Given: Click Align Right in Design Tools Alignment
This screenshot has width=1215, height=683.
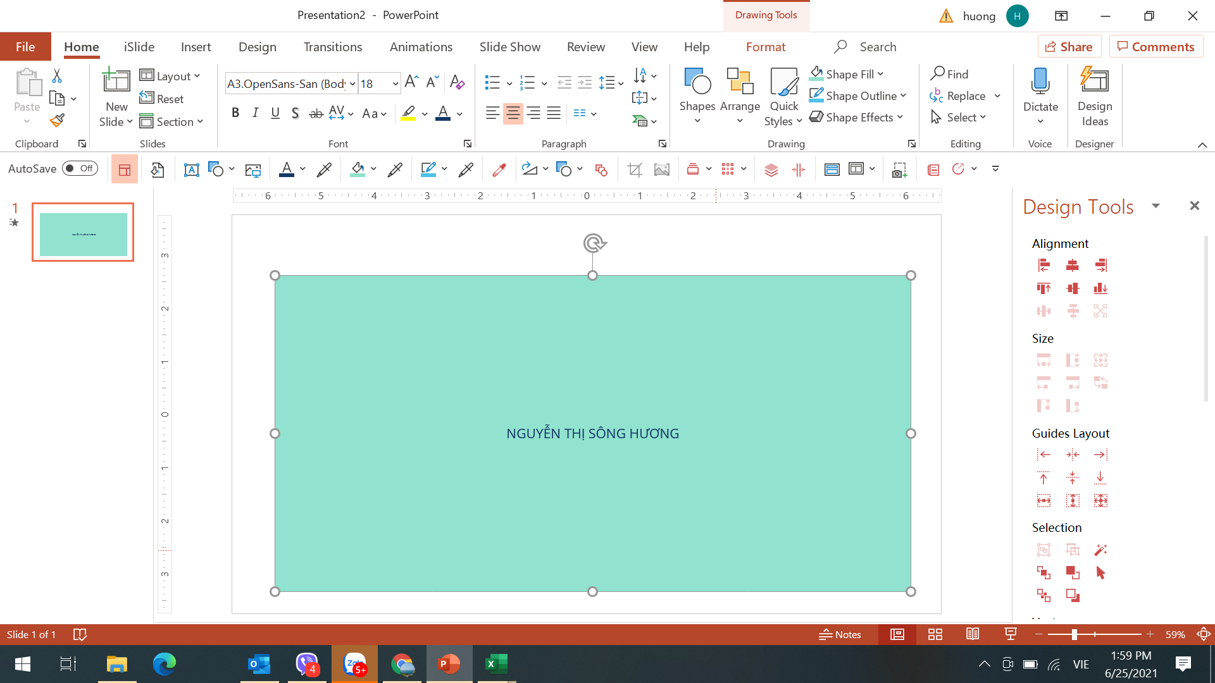Looking at the screenshot, I should (x=1101, y=266).
